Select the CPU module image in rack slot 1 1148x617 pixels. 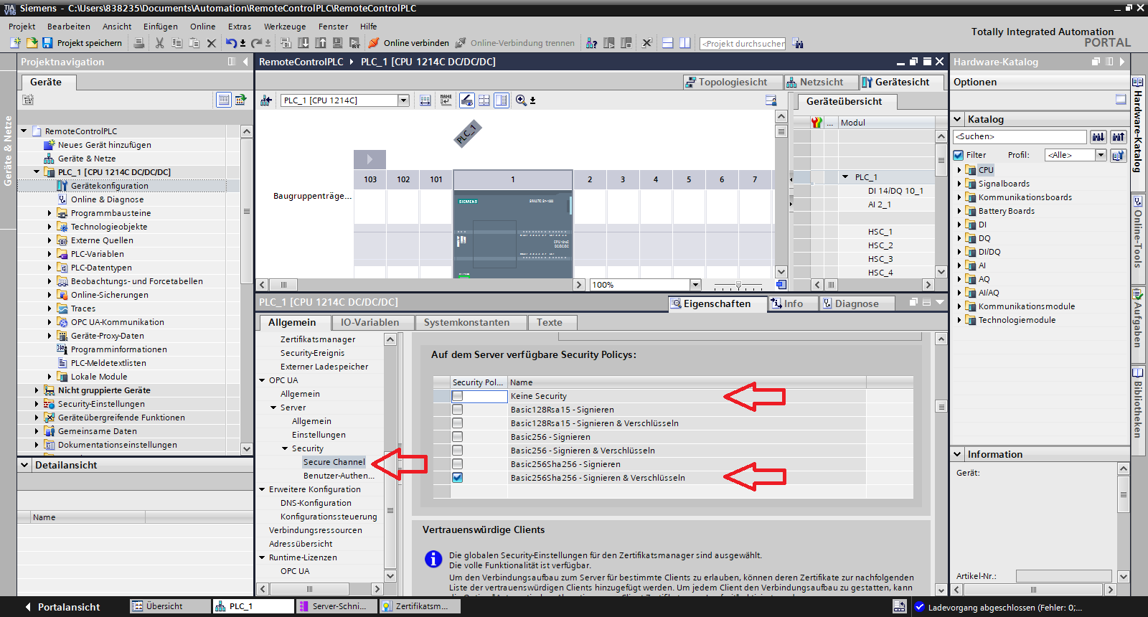click(x=513, y=234)
